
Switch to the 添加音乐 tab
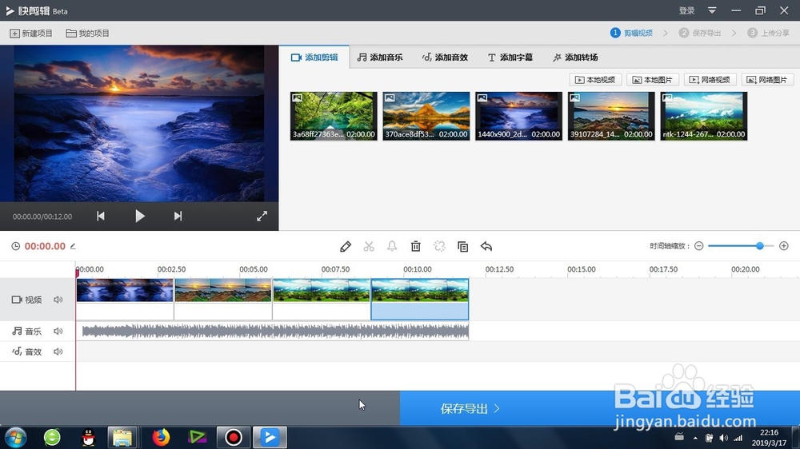379,57
